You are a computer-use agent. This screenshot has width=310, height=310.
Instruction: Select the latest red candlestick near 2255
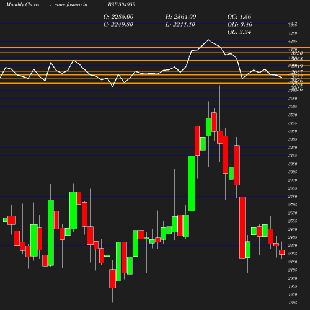click(x=281, y=252)
